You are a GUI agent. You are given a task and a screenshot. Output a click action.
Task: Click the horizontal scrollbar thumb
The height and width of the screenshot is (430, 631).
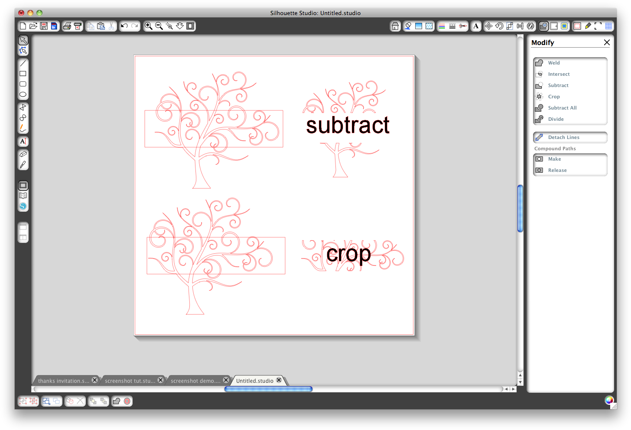pyautogui.click(x=268, y=389)
